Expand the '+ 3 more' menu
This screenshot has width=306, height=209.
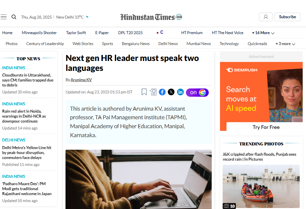285,44
